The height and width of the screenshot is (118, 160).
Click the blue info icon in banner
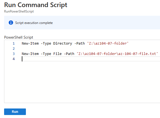[11, 23]
